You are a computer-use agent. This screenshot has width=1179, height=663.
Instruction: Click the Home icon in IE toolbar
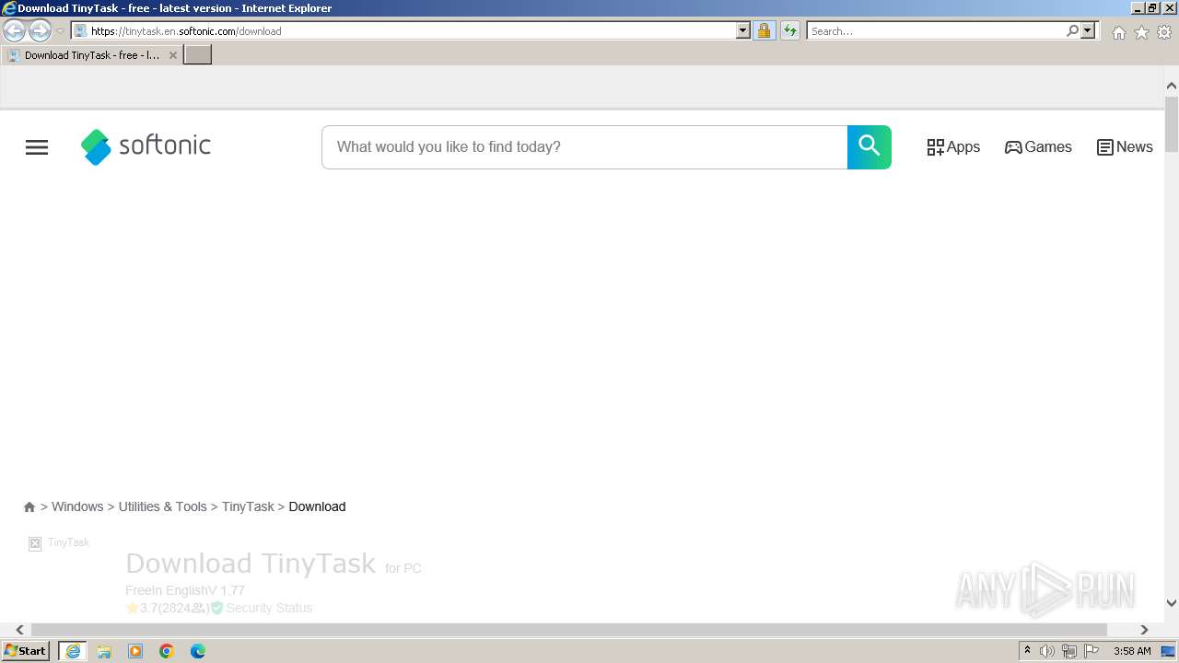click(1118, 32)
